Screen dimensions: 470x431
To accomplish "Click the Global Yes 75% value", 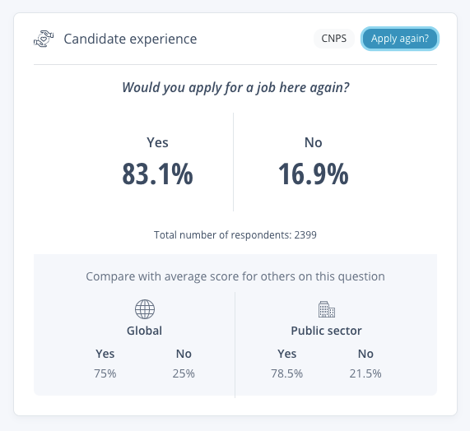I will click(x=105, y=373).
